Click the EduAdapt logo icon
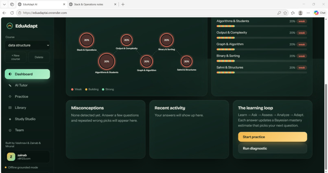Screen dimensions: 328x173 coord(10,26)
